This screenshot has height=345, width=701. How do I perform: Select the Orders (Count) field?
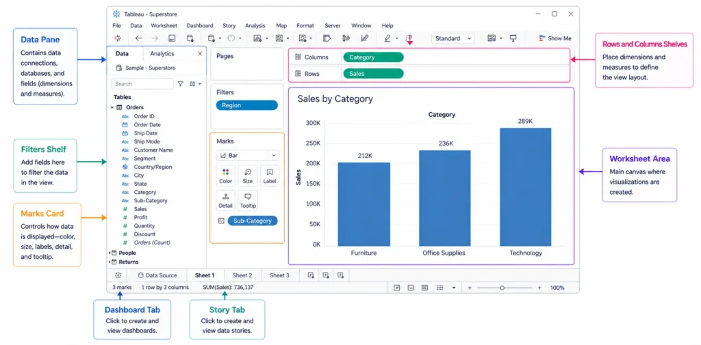(152, 243)
